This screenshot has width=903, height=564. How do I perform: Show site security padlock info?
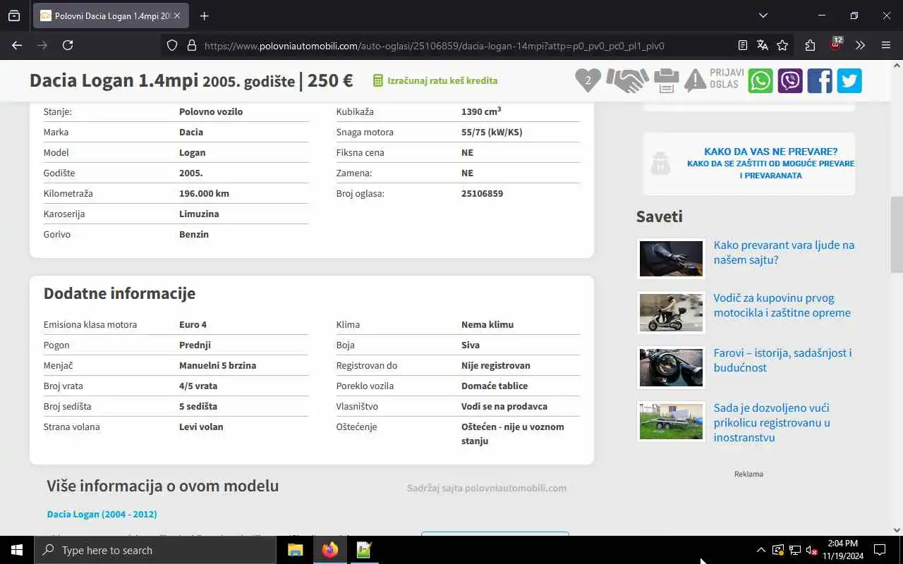[191, 45]
